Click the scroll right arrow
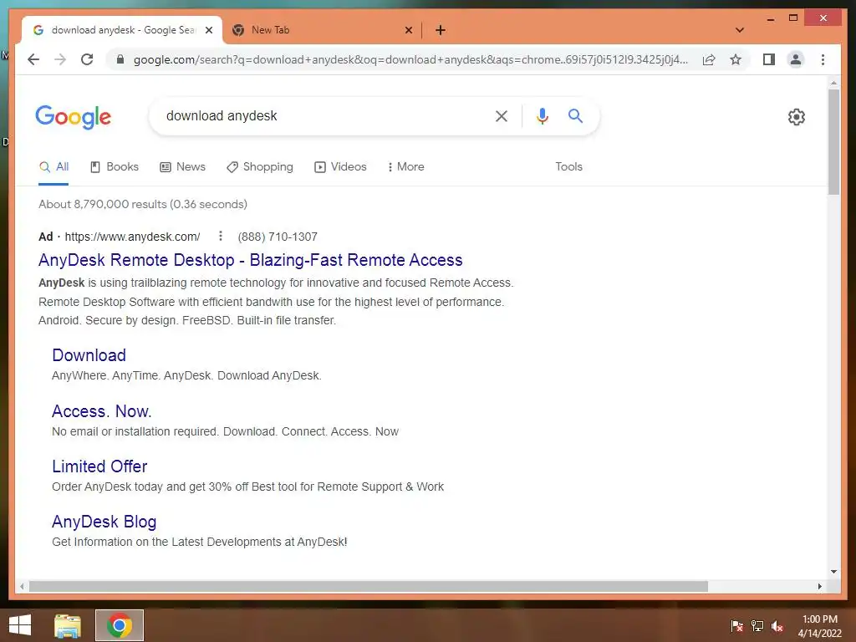Viewport: 856px width, 642px height. pyautogui.click(x=819, y=586)
